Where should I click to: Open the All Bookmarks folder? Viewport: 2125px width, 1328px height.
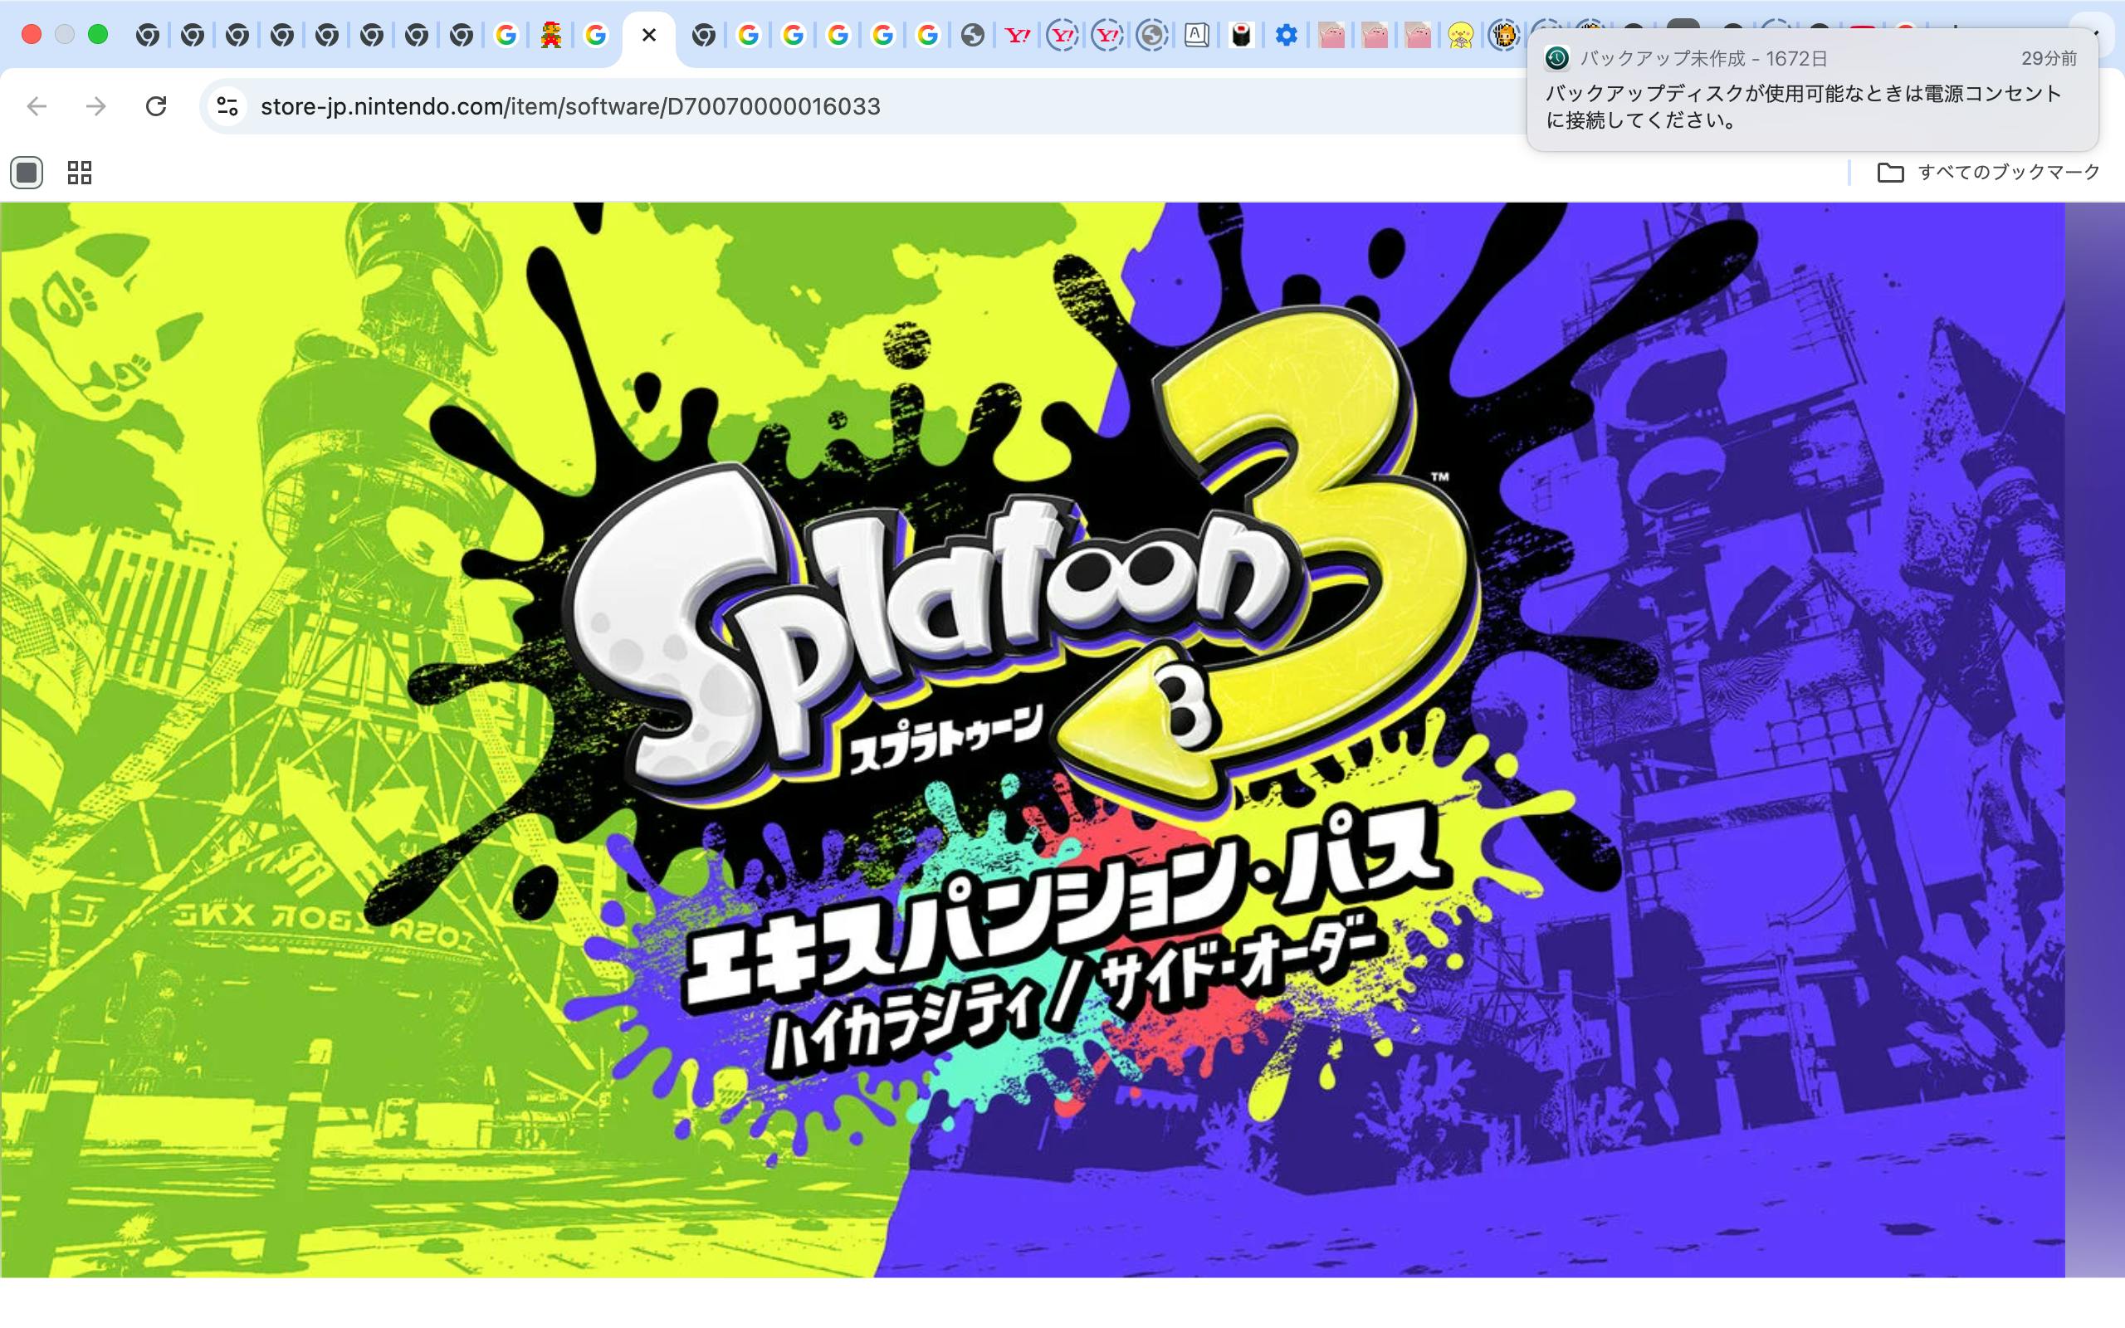pyautogui.click(x=1988, y=172)
